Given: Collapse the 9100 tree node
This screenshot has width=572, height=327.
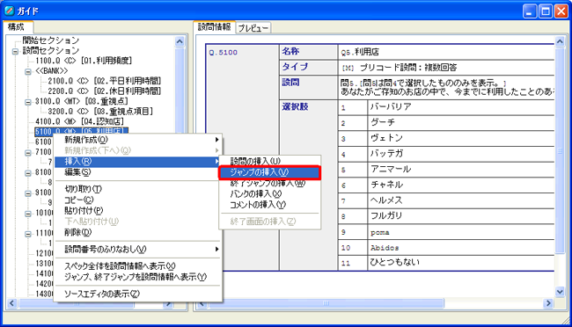Looking at the screenshot, I should 28,193.
